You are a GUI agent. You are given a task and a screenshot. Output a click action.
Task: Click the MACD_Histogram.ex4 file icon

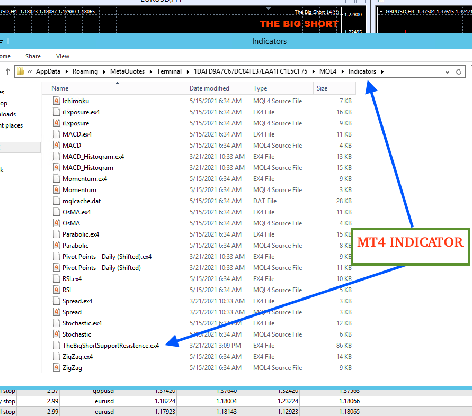pos(56,156)
